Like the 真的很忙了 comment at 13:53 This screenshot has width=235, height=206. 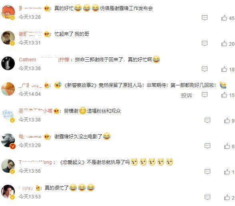tap(227, 198)
